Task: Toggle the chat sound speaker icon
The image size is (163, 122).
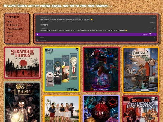Action: 155,37
